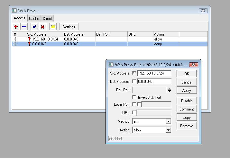Click the Comment button
Image resolution: width=230 pixels, height=159 pixels.
187,109
